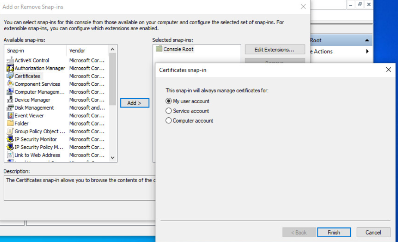Select the Folder snap-in icon
The width and height of the screenshot is (398, 242).
click(10, 123)
